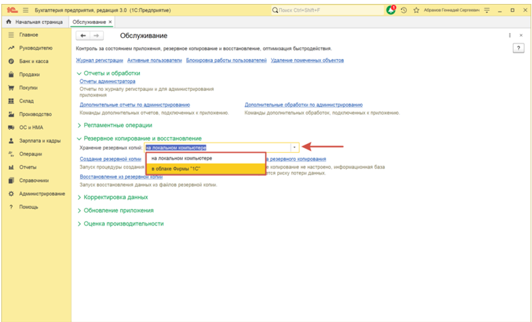Open the Помощь section
Screen dimensions: 532x322
[x=29, y=207]
